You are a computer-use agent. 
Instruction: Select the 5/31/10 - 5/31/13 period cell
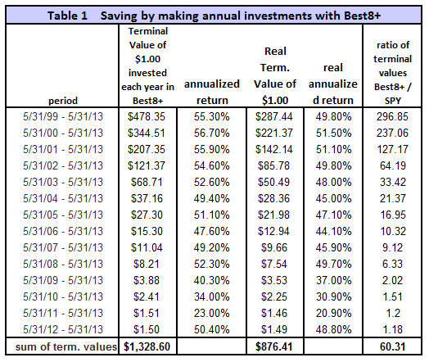(63, 296)
